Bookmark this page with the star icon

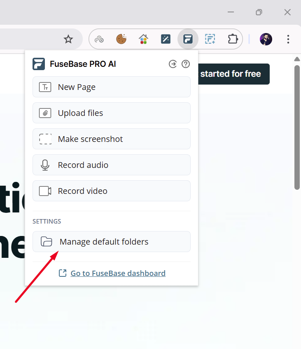(68, 39)
